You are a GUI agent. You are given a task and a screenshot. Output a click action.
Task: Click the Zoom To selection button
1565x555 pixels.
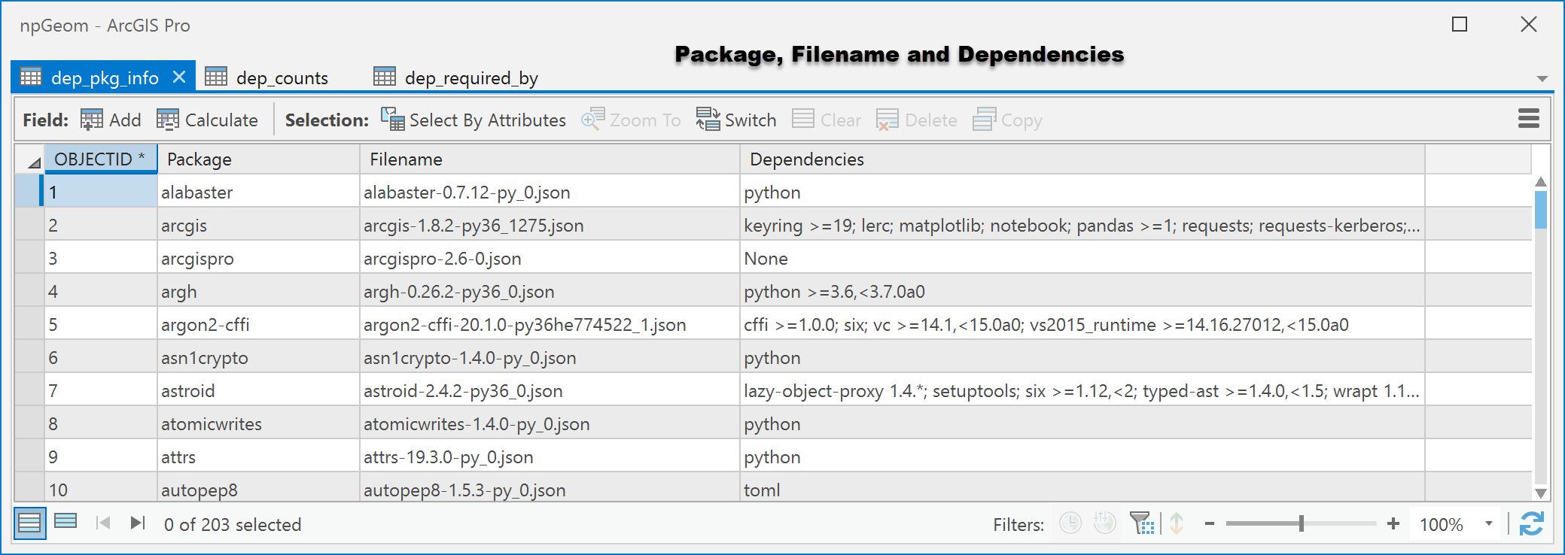631,120
